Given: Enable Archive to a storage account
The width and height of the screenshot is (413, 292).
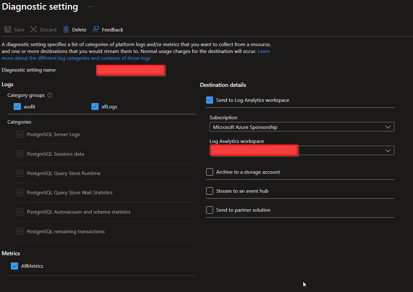Looking at the screenshot, I should click(210, 172).
